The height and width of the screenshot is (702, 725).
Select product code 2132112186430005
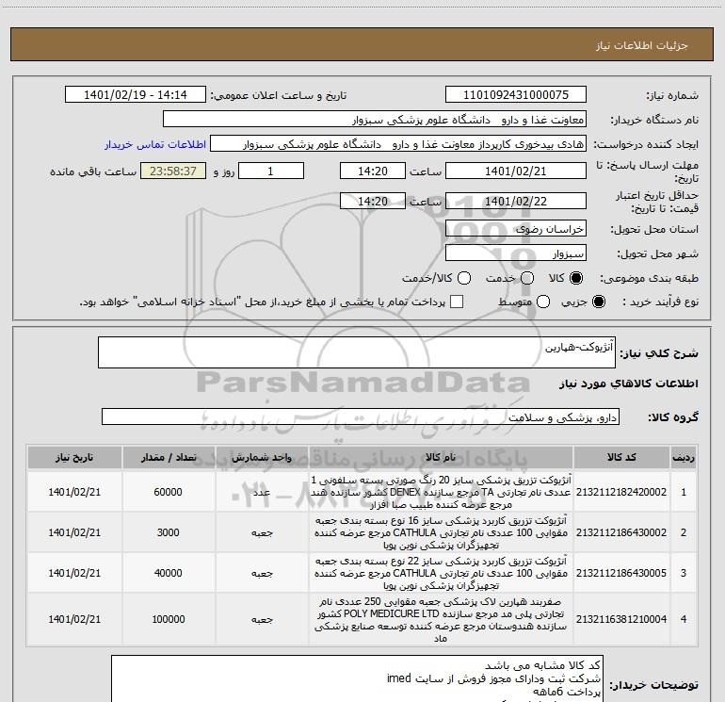[x=621, y=573]
